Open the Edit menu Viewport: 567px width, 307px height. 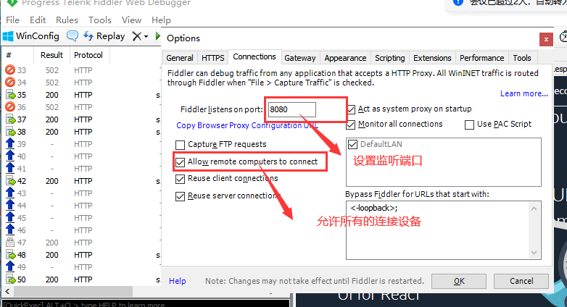(38, 20)
